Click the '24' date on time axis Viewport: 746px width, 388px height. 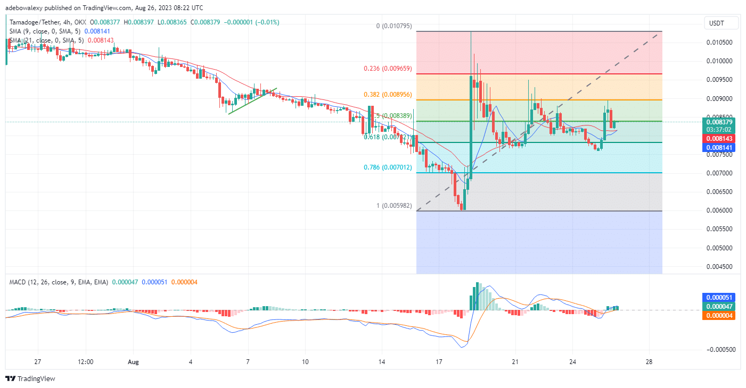click(572, 362)
